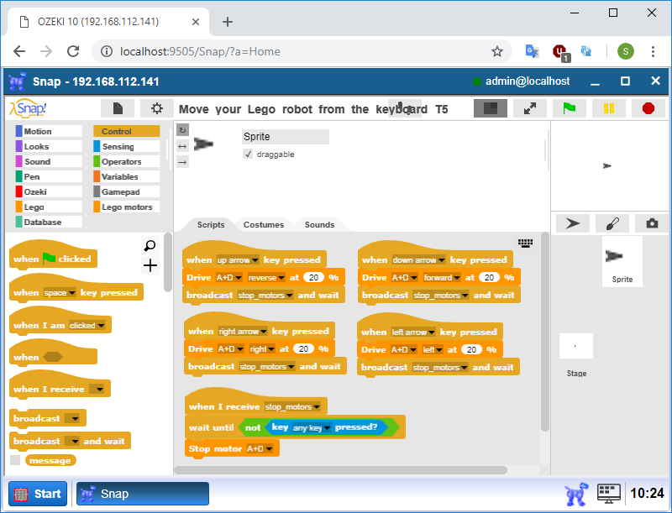Toggle the stage size button
The image size is (672, 513).
(491, 108)
